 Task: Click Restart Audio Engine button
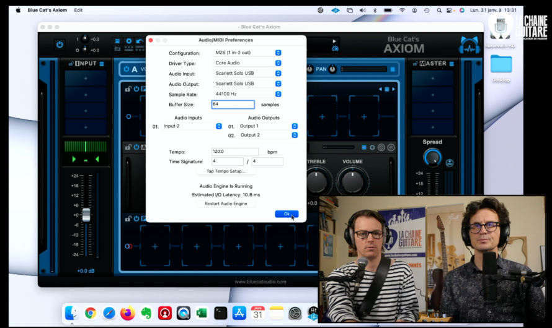(226, 204)
